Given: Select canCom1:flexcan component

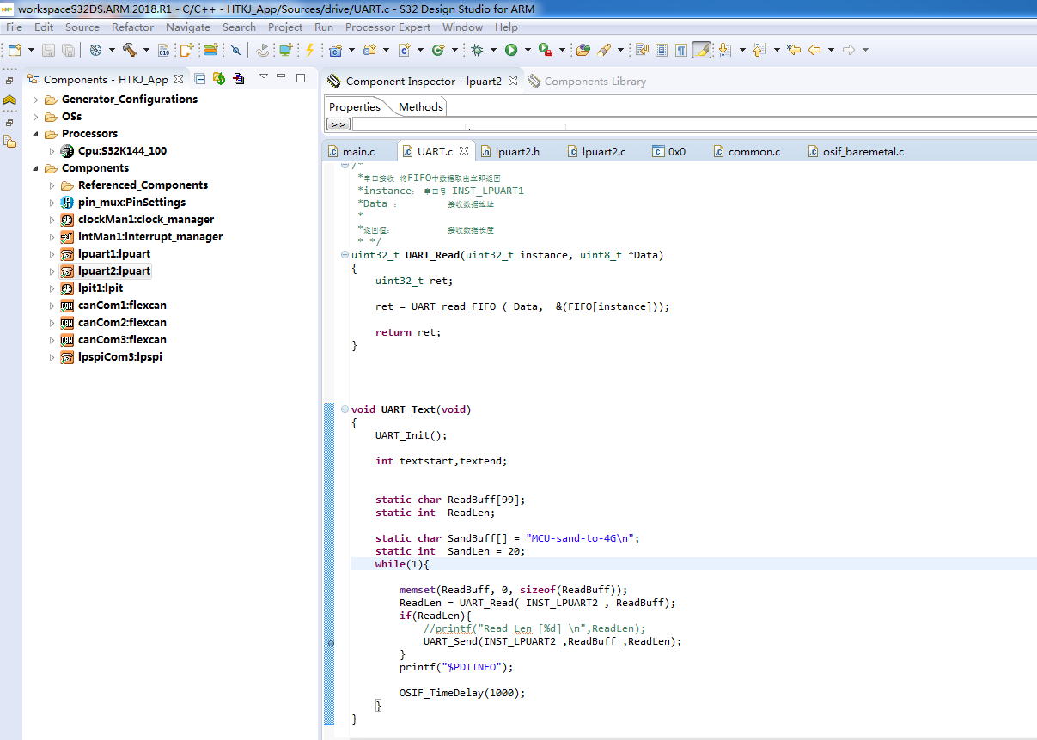Looking at the screenshot, I should pyautogui.click(x=121, y=306).
